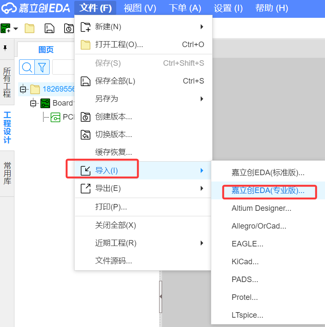Select Protel... import option
The width and height of the screenshot is (325, 327).
point(268,297)
